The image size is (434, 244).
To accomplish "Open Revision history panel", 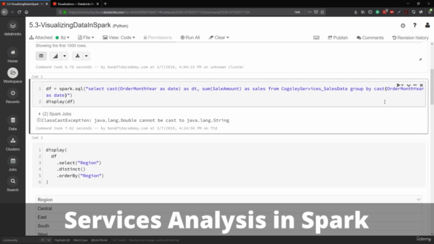I will point(410,38).
